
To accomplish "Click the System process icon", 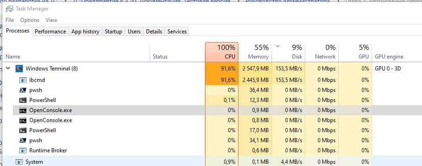I will [x=19, y=162].
